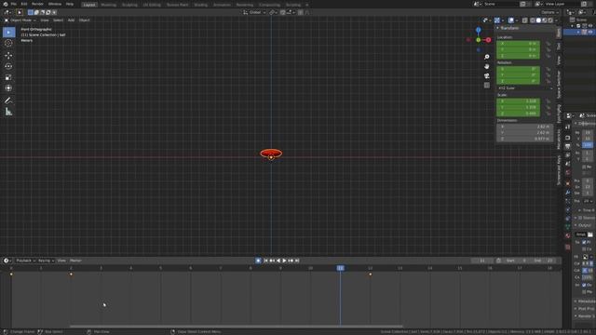The height and width of the screenshot is (335, 596).
Task: Toggle auto keying record button
Action: (258, 261)
